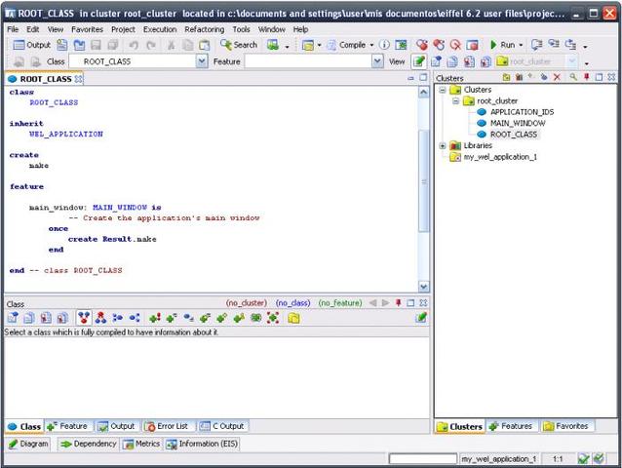Collapse the root_cluster tree node
The width and height of the screenshot is (622, 468).
tap(456, 101)
